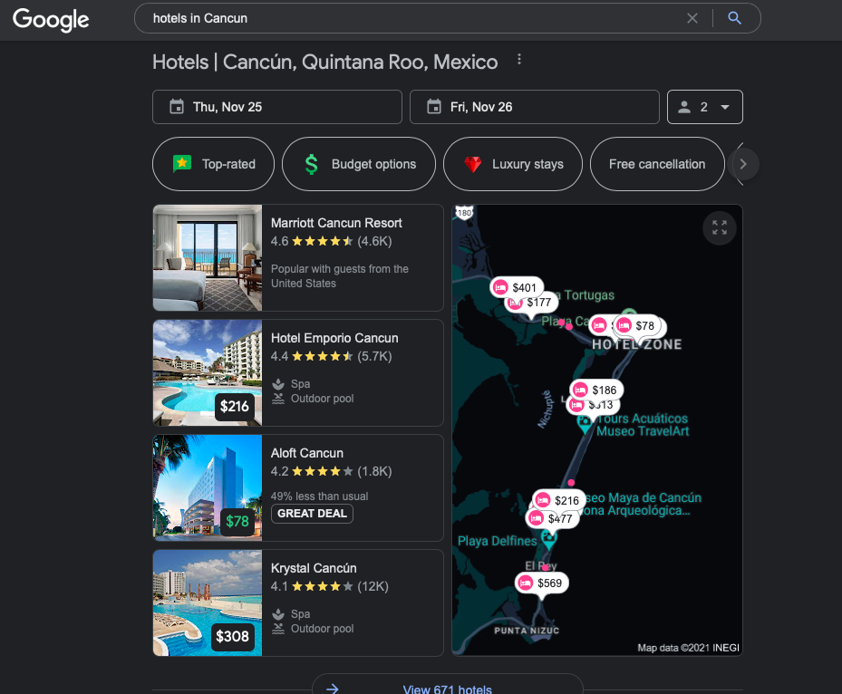
Task: Click Marriott's 4.6 star rating (4.6K)
Action: click(x=332, y=241)
